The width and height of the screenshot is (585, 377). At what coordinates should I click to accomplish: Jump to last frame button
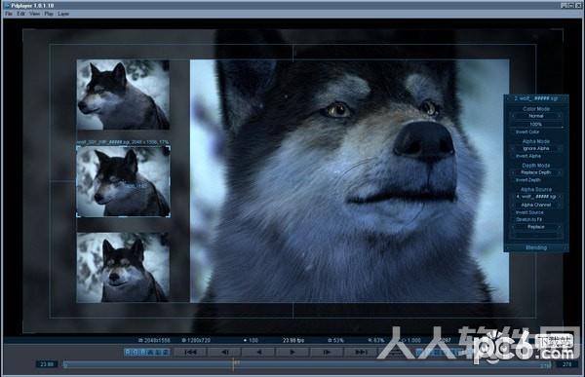pyautogui.click(x=361, y=352)
